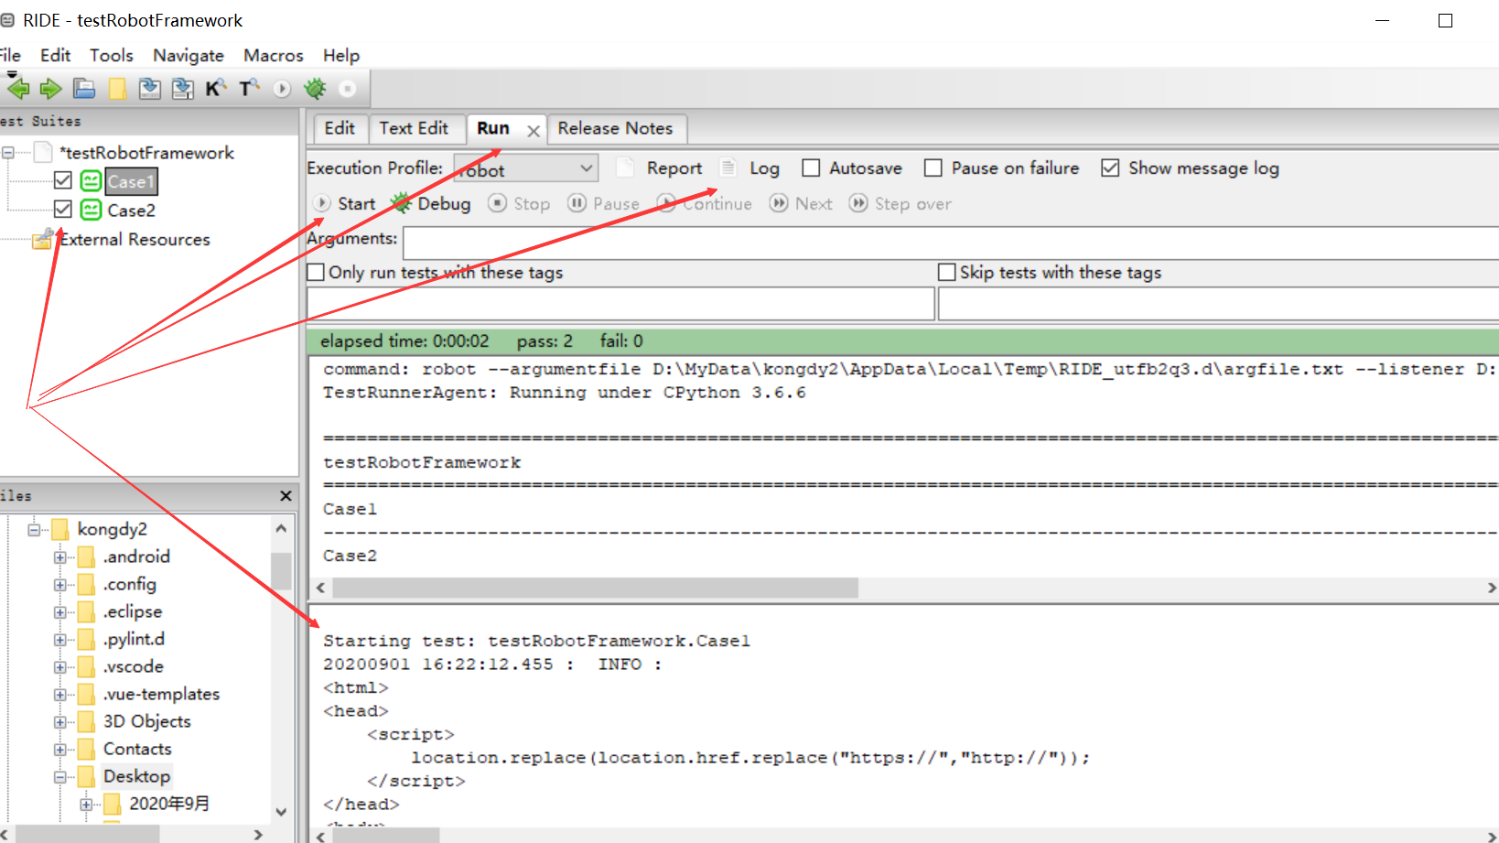Screen dimensions: 1499x843
Task: Expand the .android folder node
Action: (x=59, y=557)
